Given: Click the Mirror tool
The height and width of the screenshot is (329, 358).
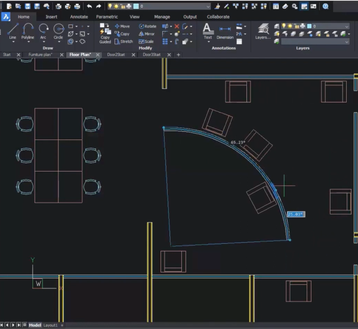Looking at the screenshot, I should [147, 34].
